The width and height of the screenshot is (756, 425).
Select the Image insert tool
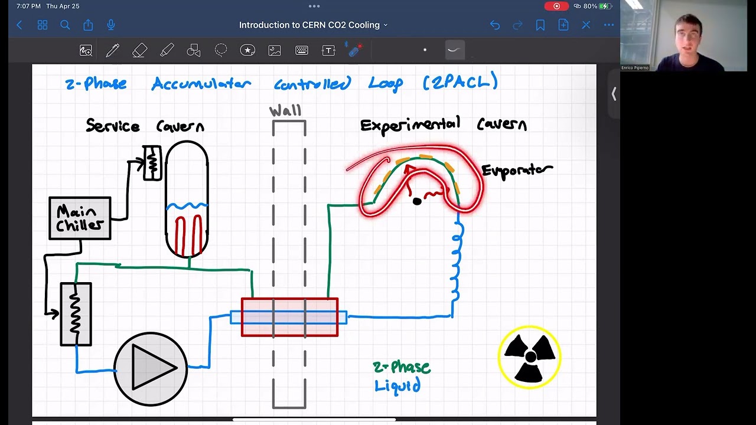(x=275, y=51)
